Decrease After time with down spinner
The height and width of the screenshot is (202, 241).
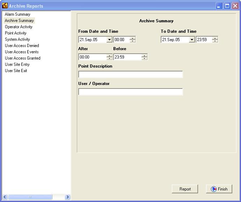109,59
